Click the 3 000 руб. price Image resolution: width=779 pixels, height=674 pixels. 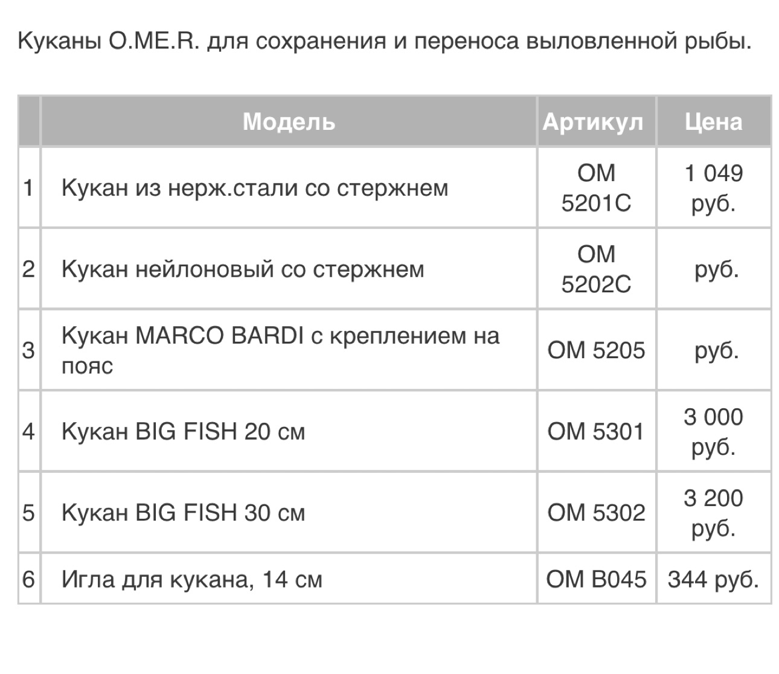click(x=713, y=432)
